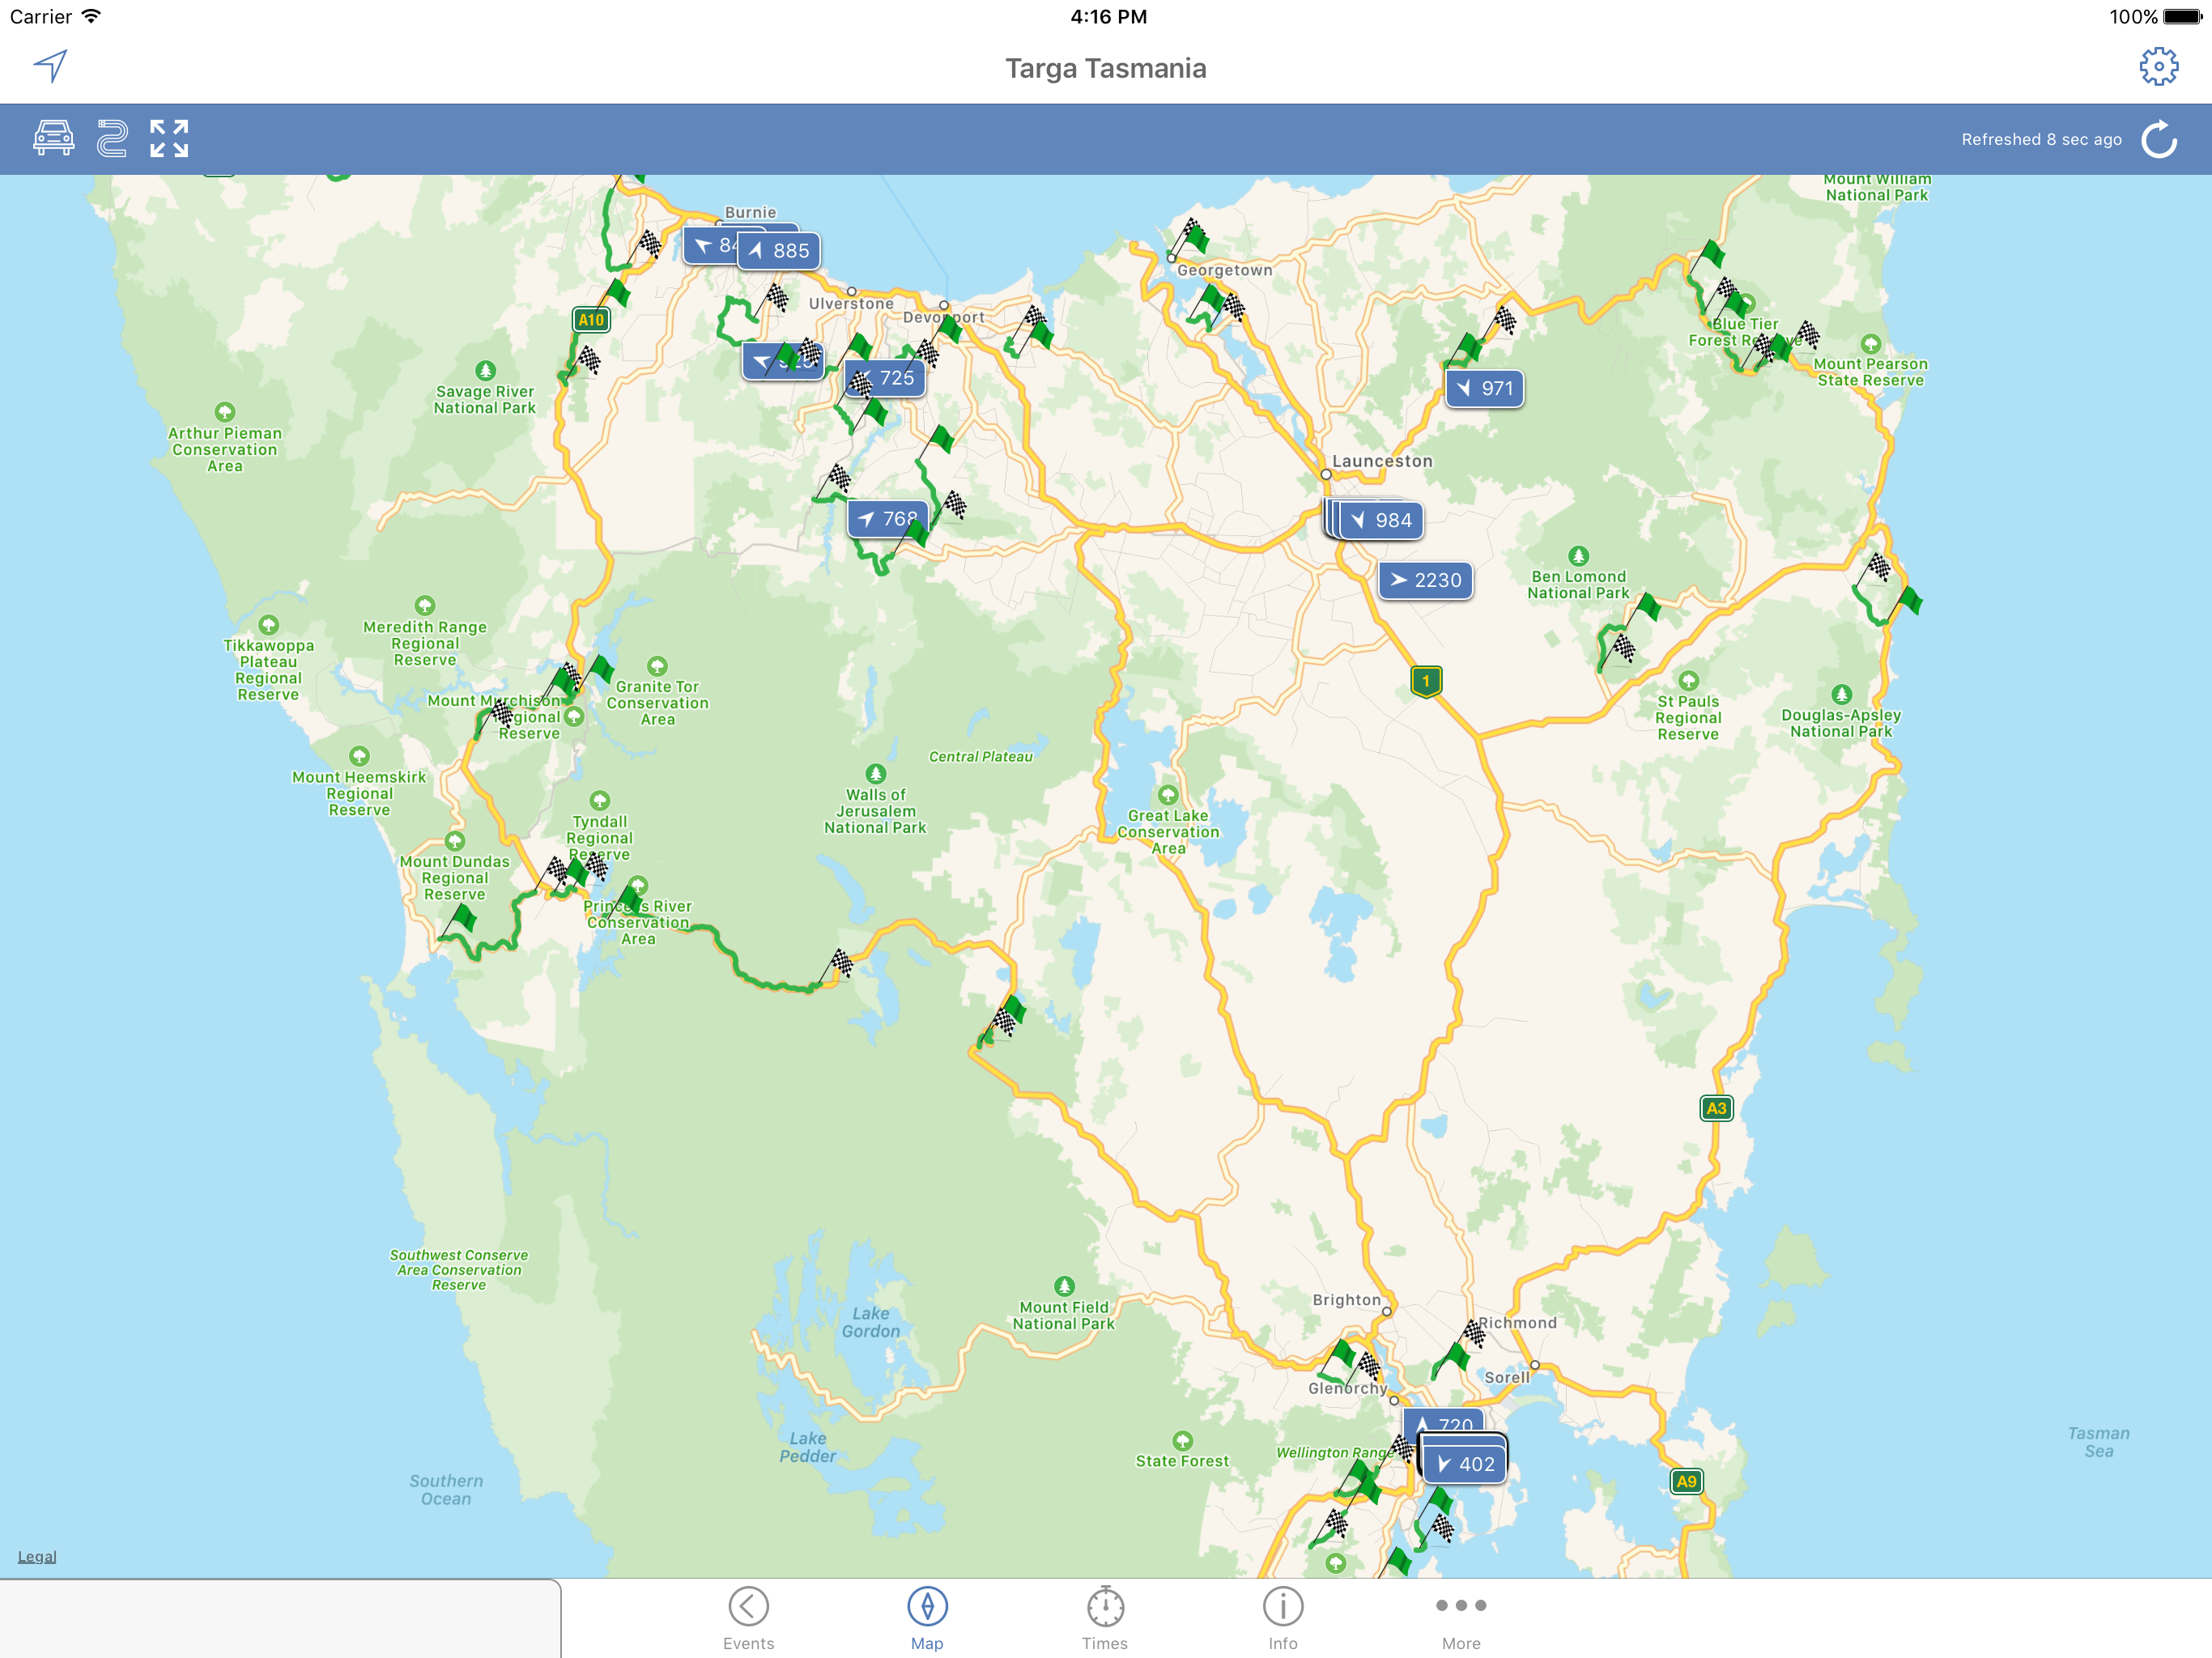Open the settings gear
The height and width of the screenshot is (1658, 2212).
pyautogui.click(x=2158, y=67)
